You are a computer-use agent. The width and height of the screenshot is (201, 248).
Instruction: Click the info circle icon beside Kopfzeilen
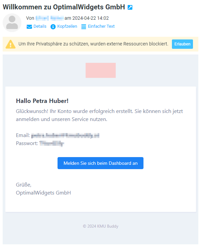(x=53, y=27)
